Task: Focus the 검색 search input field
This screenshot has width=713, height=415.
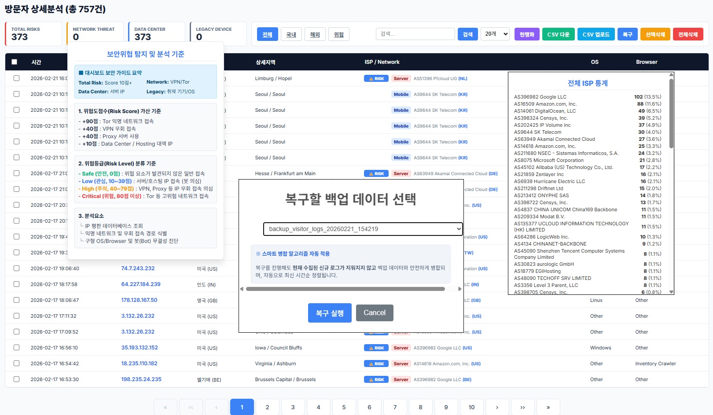Action: [x=415, y=34]
